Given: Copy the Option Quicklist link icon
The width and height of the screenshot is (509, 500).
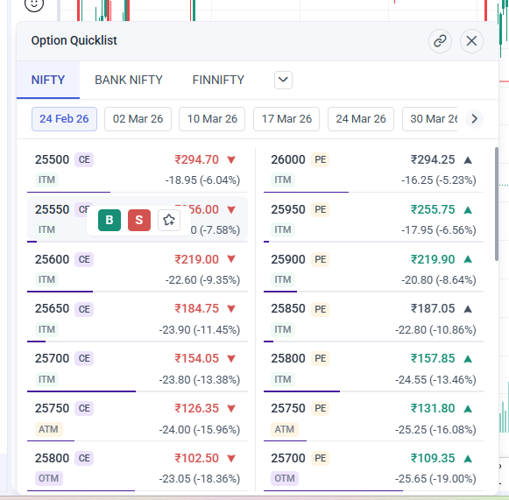Looking at the screenshot, I should coord(440,41).
